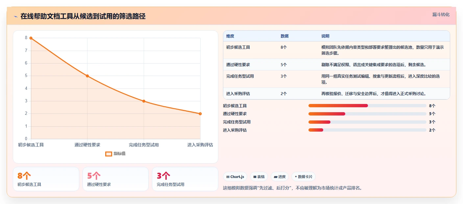The height and width of the screenshot is (204, 463).
Task: Click the 维度 table column header
Action: point(230,36)
